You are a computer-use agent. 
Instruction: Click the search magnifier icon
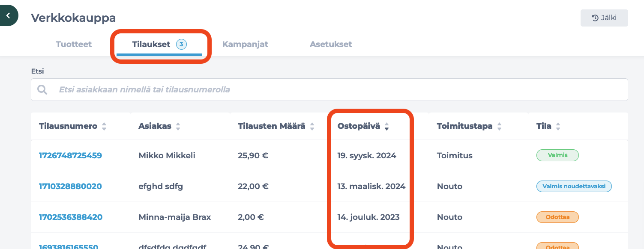point(42,89)
